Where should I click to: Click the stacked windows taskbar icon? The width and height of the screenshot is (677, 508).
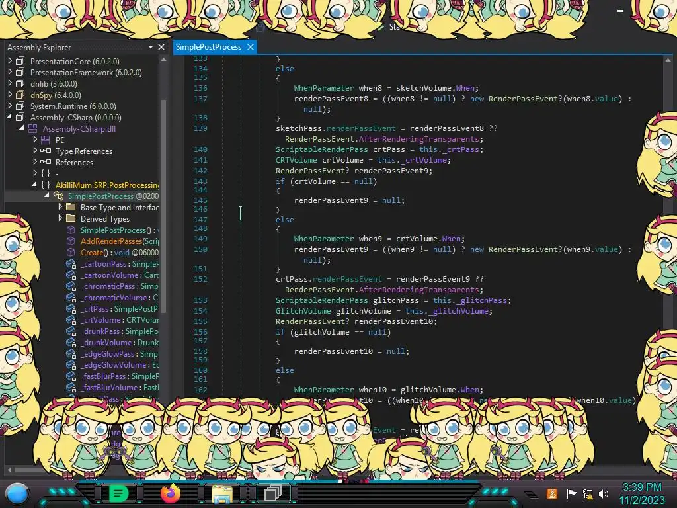pos(273,493)
